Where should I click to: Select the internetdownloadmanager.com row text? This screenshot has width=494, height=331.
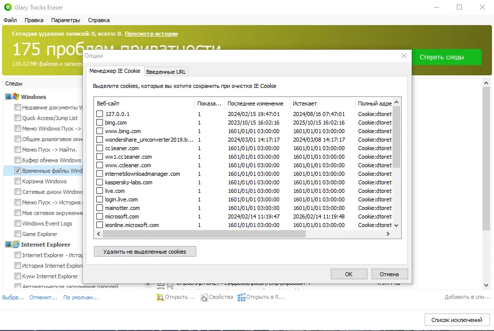(x=143, y=174)
